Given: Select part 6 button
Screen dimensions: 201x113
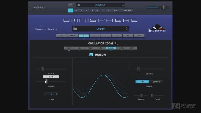Looking at the screenshot, I should pyautogui.click(x=98, y=10).
